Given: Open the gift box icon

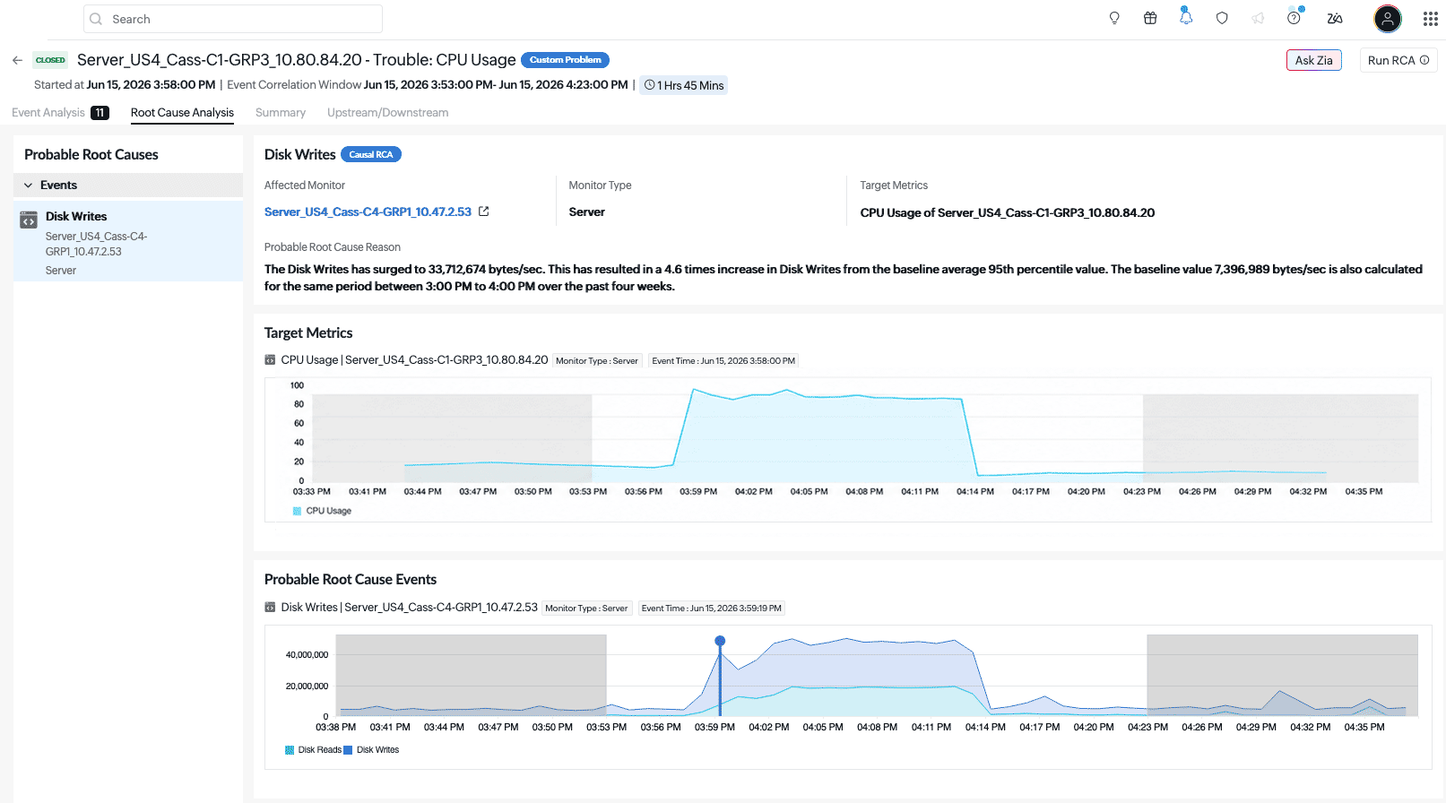Looking at the screenshot, I should point(1150,18).
